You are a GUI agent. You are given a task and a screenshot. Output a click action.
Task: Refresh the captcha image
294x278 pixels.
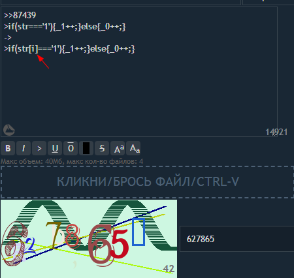[x=89, y=239]
